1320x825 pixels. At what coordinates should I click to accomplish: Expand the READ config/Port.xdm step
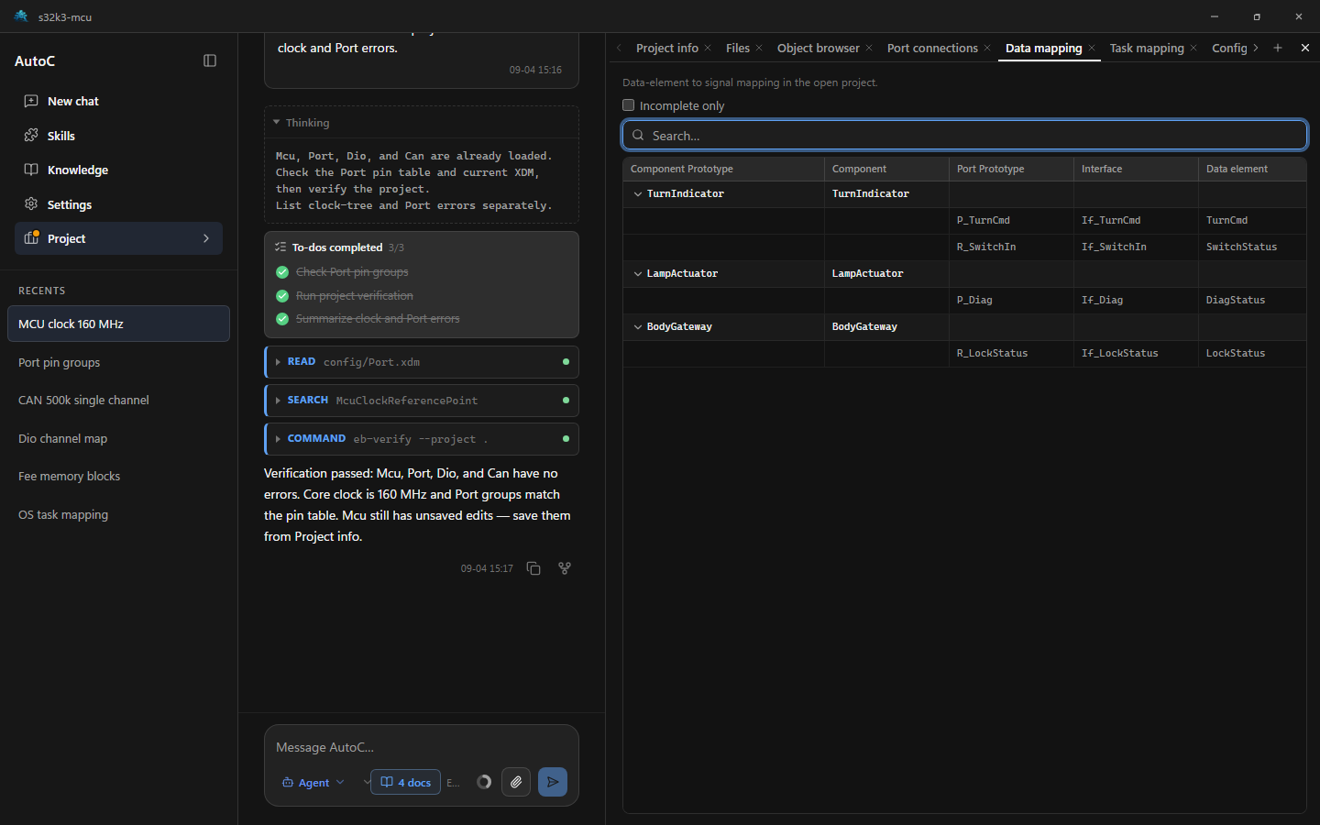coord(422,362)
